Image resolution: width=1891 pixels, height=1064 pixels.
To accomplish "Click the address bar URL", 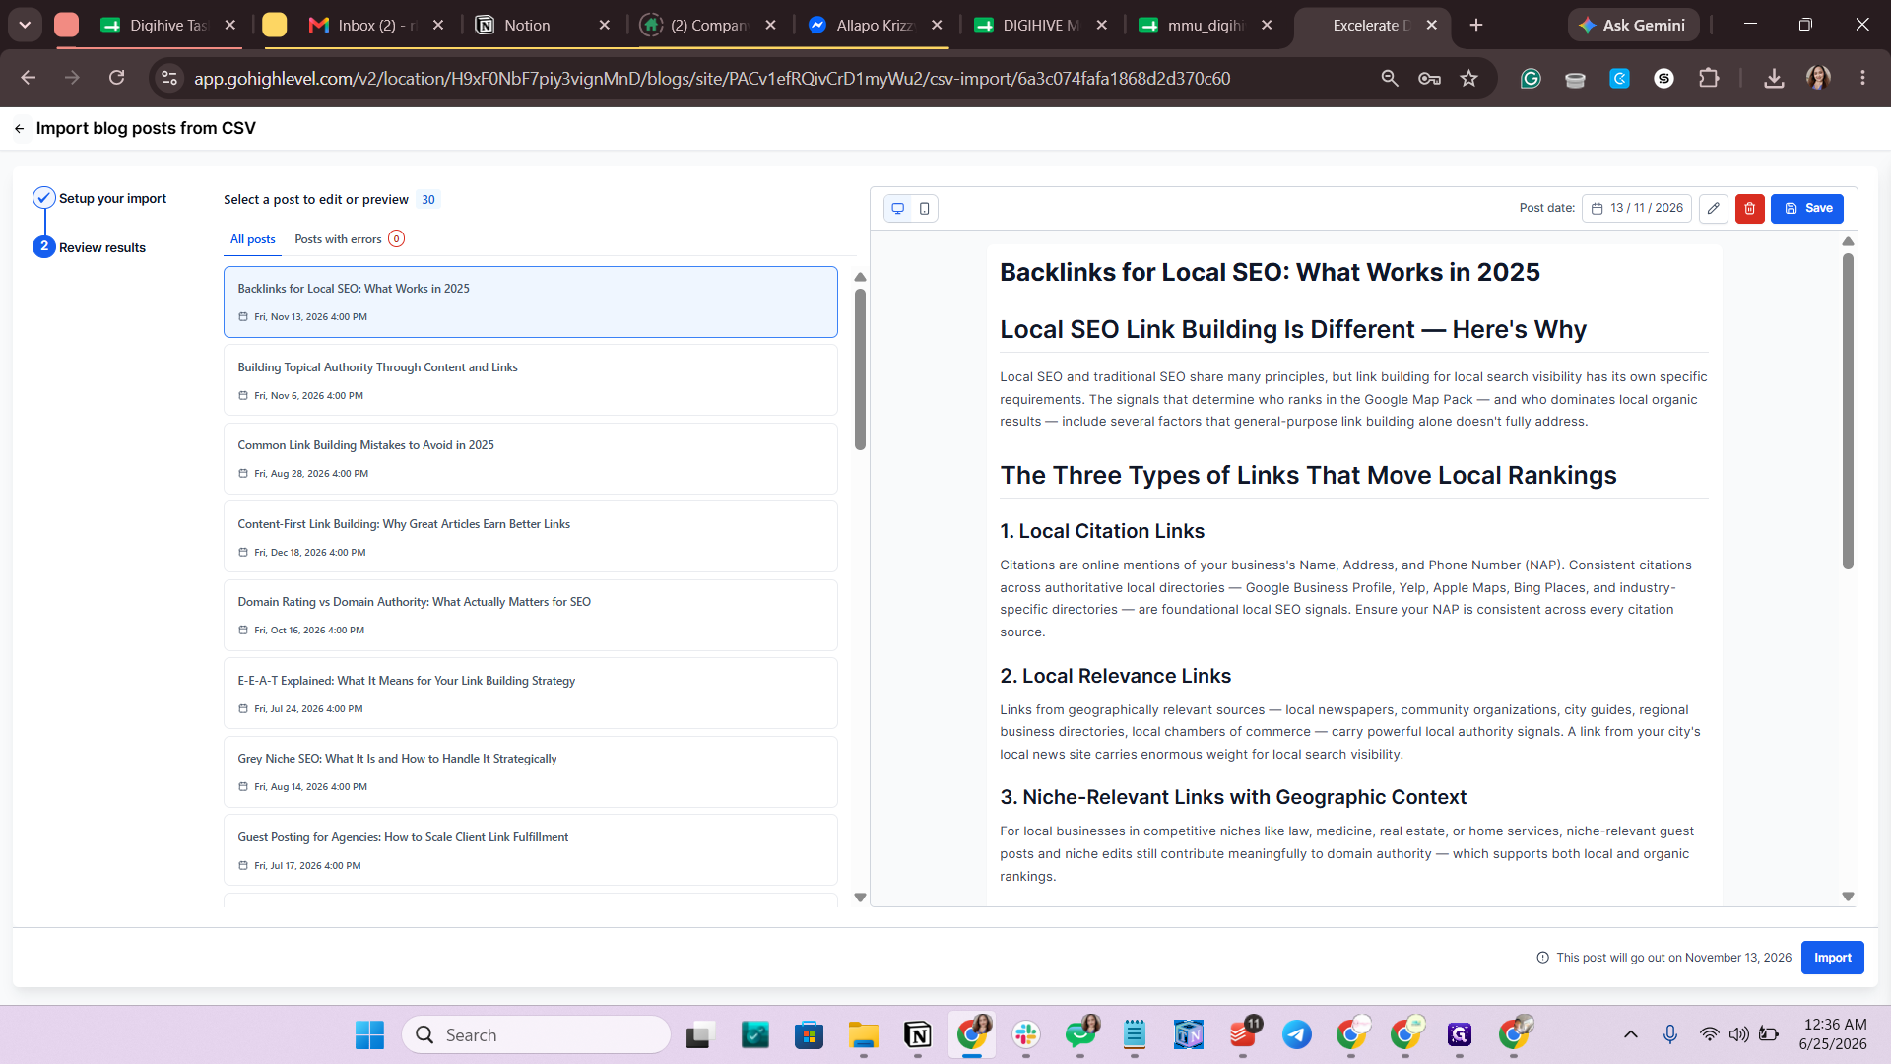I will (x=711, y=78).
